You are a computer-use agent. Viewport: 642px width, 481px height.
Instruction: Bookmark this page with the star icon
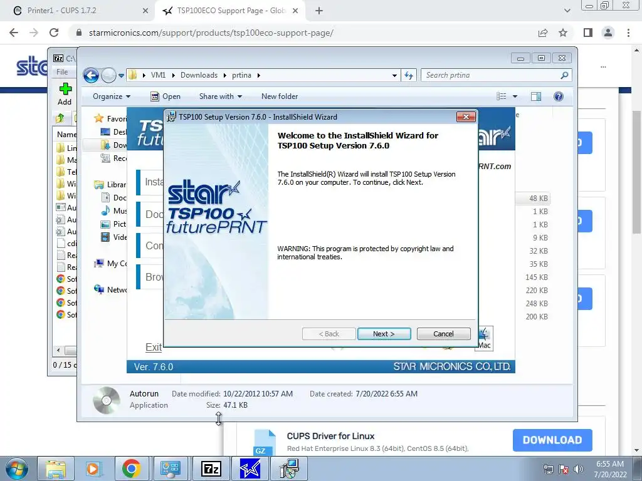click(563, 33)
